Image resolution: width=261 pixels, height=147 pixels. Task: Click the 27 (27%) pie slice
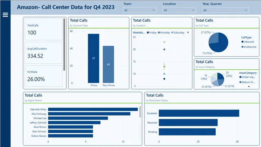click(x=214, y=38)
